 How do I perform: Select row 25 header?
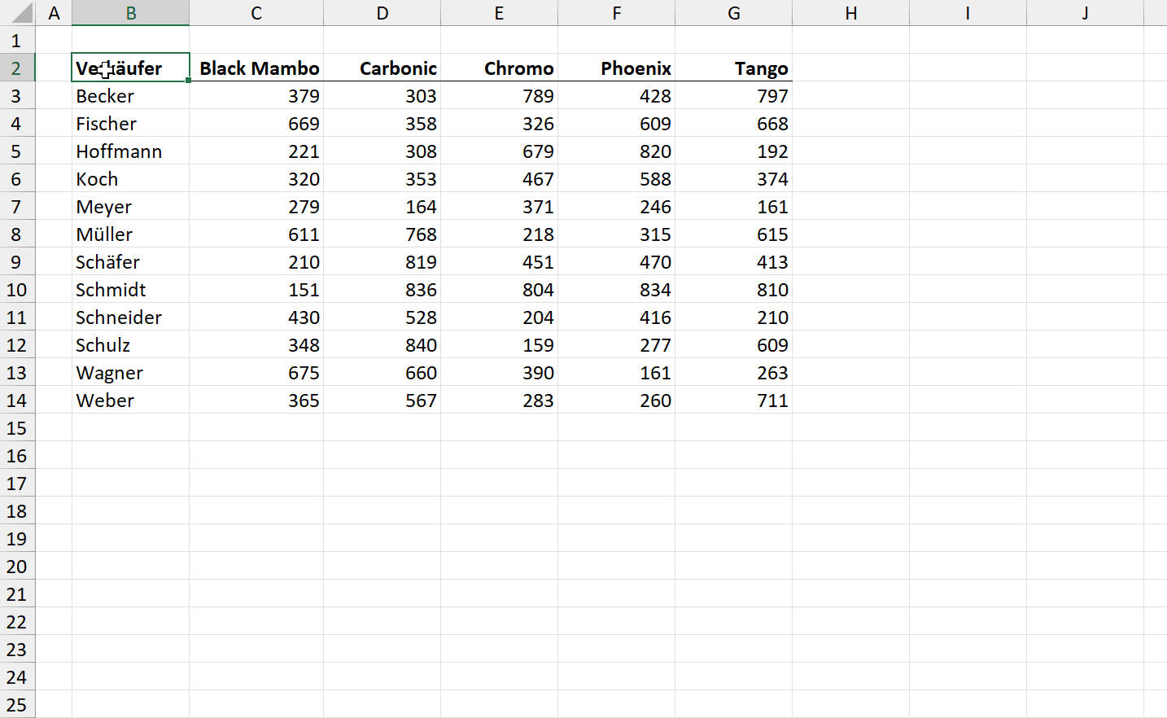16,705
